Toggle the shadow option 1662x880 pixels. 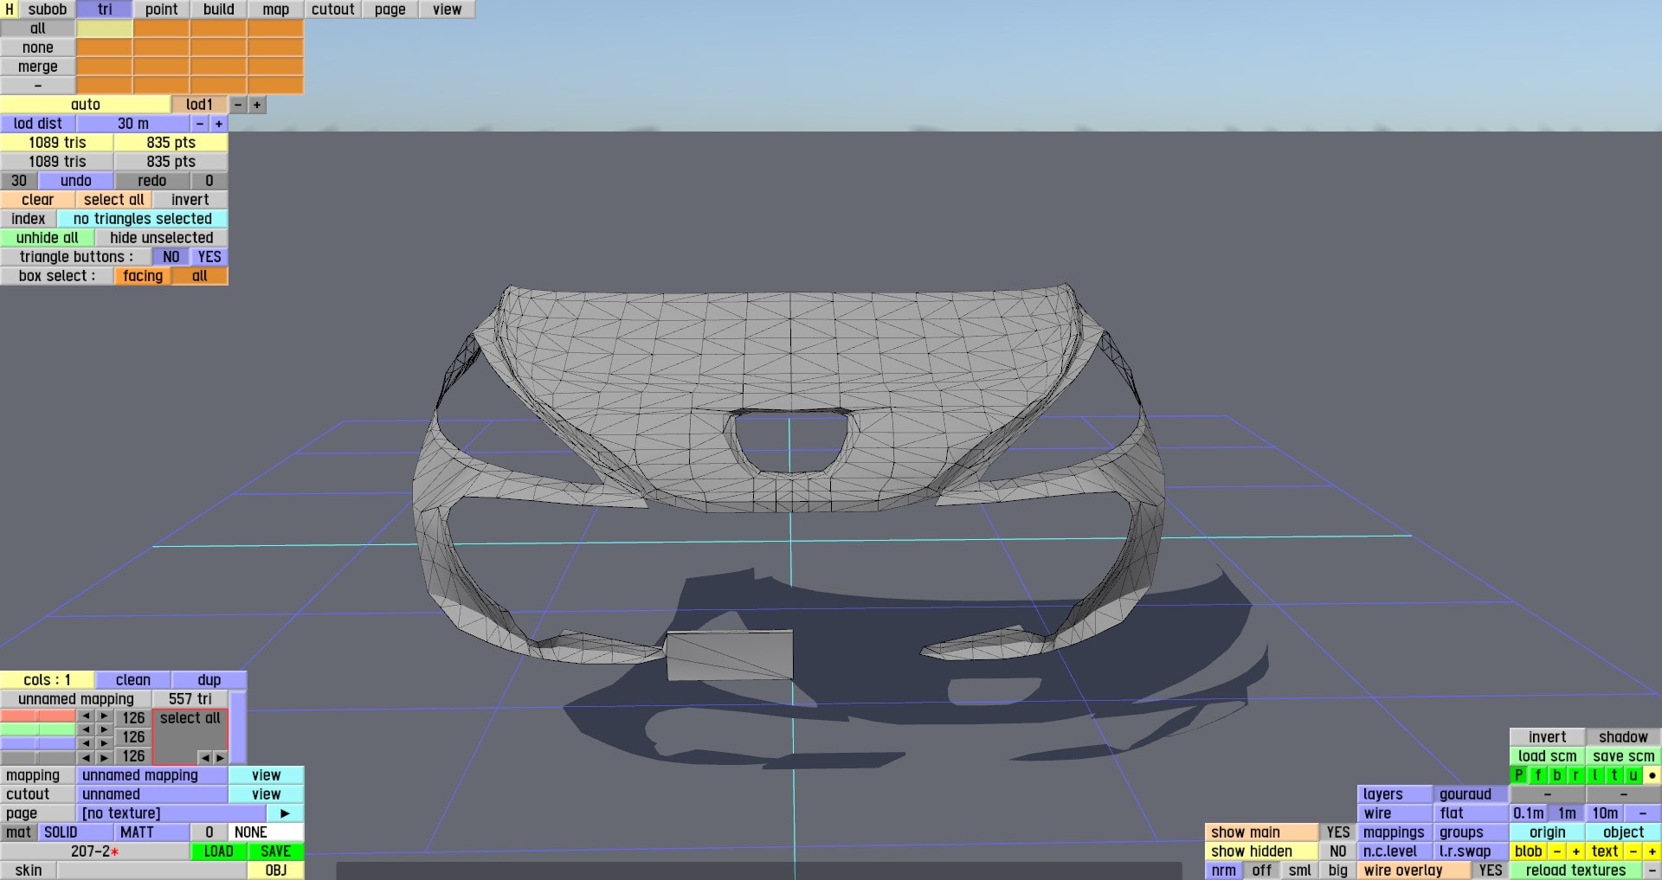pyautogui.click(x=1623, y=737)
